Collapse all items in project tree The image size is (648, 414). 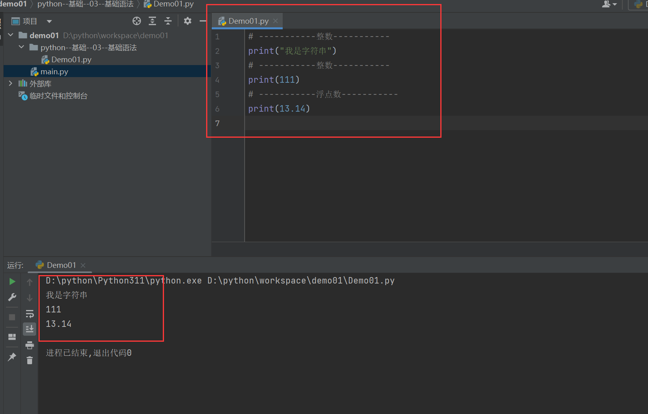pyautogui.click(x=168, y=21)
